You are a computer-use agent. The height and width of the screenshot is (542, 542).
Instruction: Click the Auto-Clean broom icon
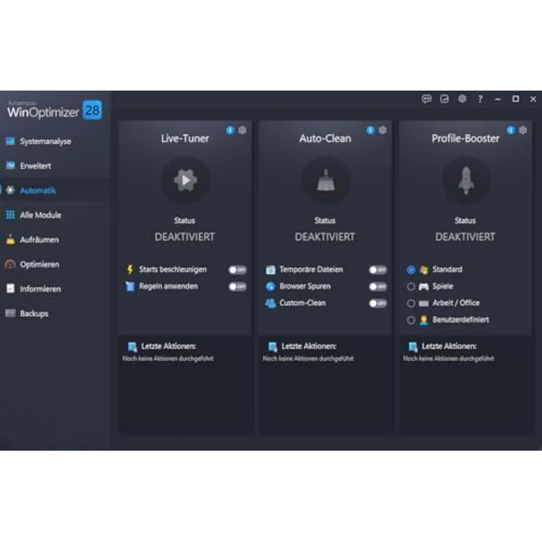tap(326, 180)
